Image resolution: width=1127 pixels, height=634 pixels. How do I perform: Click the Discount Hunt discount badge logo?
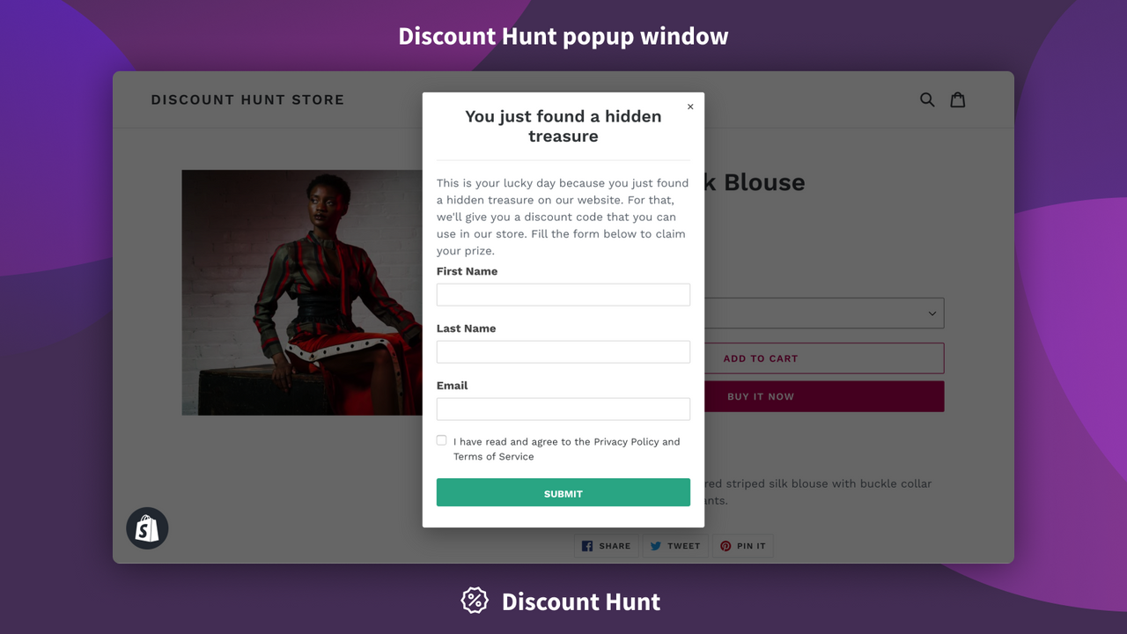pos(475,601)
